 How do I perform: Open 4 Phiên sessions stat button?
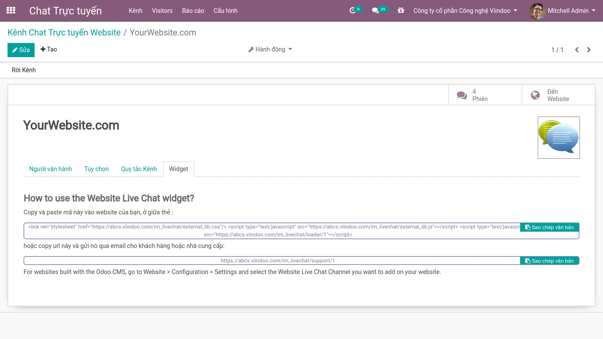(x=485, y=95)
